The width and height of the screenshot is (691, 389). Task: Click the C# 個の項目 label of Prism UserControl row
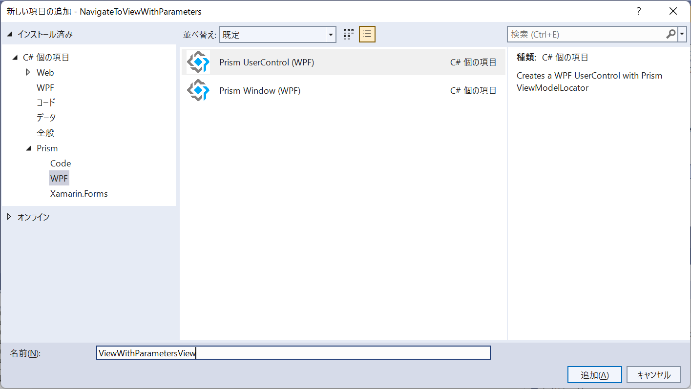pyautogui.click(x=473, y=62)
